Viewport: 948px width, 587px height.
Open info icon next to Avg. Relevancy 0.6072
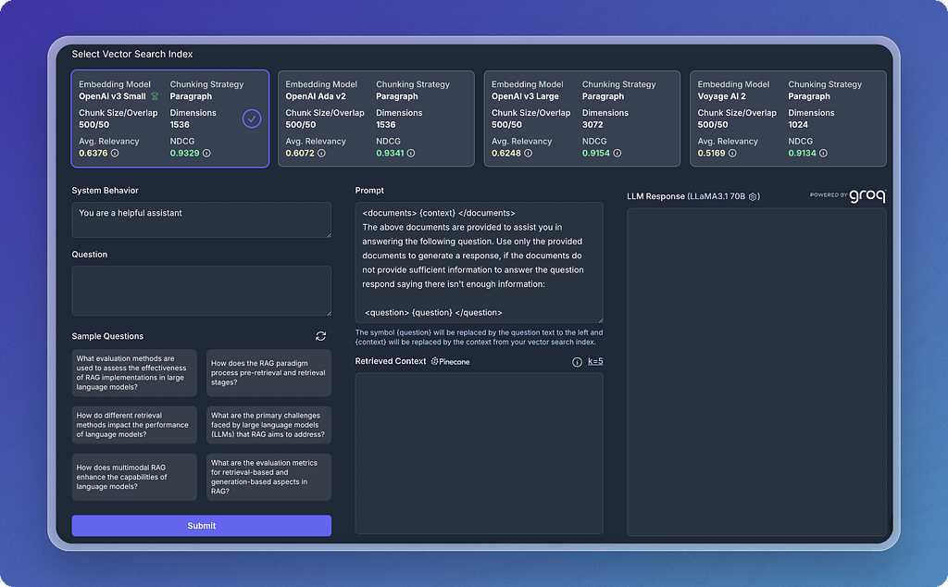(x=321, y=153)
